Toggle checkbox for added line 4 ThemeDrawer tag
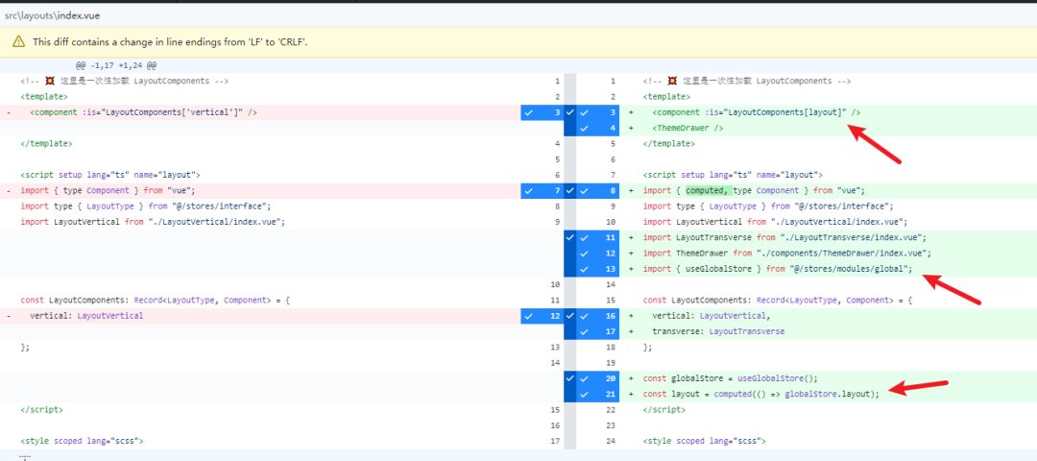 click(584, 129)
